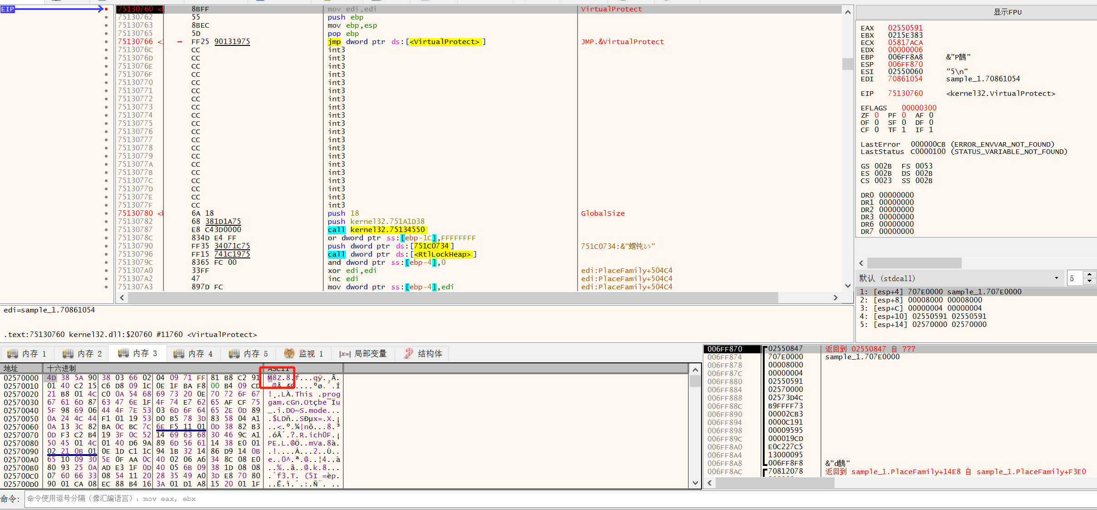Switch to the 内存 1 dump tab
Image resolution: width=1097 pixels, height=510 pixels.
pos(27,353)
